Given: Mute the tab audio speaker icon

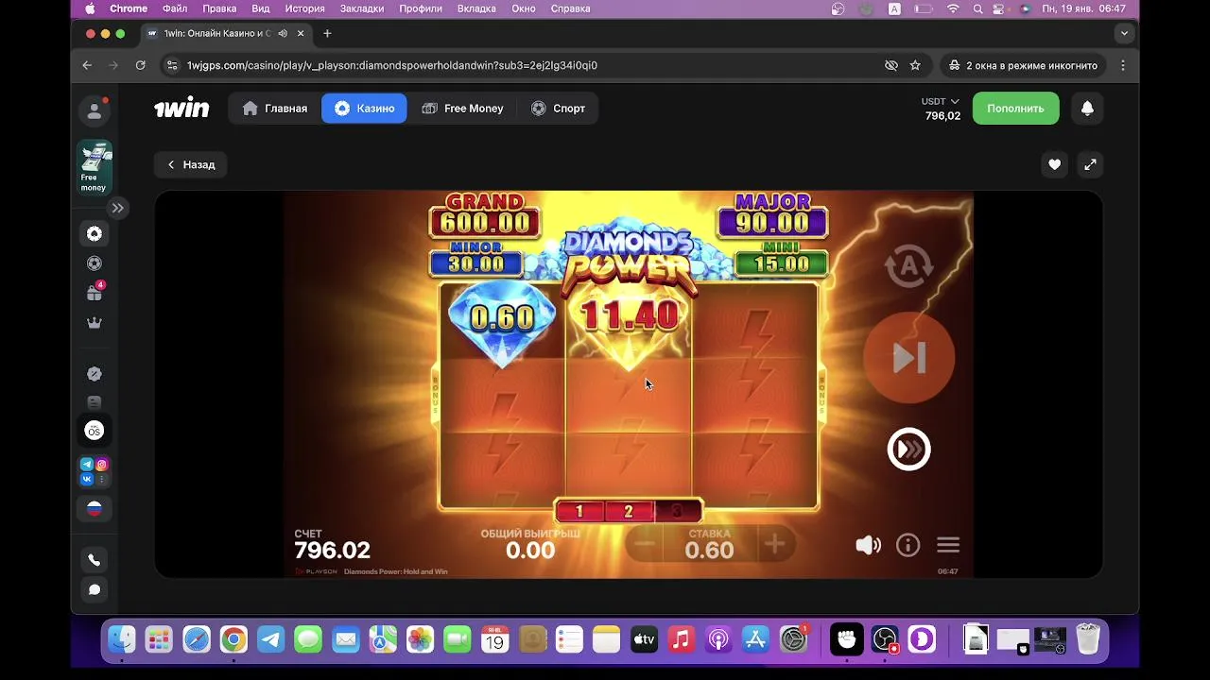Looking at the screenshot, I should (x=283, y=33).
